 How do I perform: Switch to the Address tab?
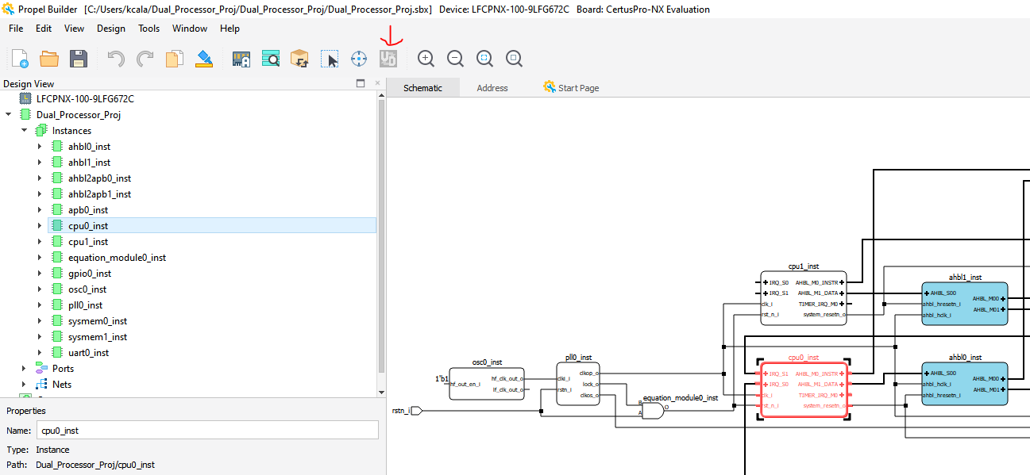tap(492, 88)
